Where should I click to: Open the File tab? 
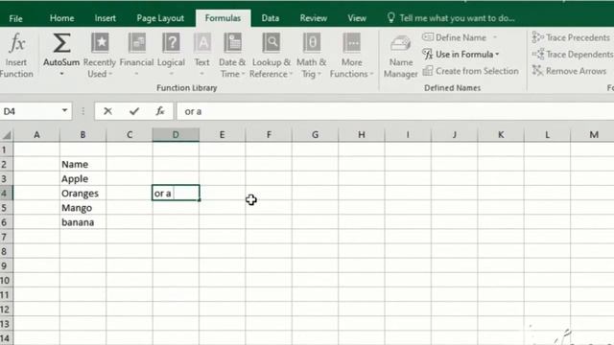16,18
